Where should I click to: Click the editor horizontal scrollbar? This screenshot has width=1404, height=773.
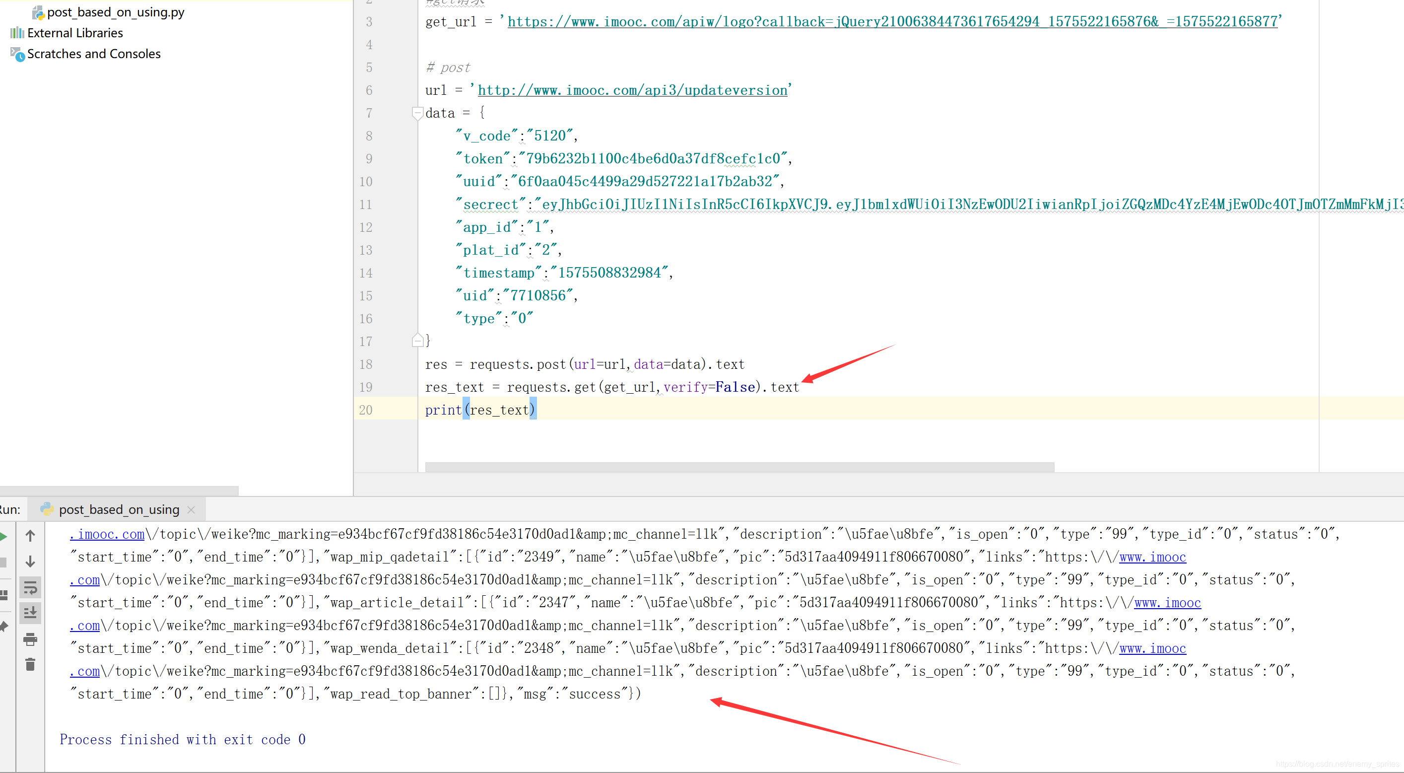739,467
